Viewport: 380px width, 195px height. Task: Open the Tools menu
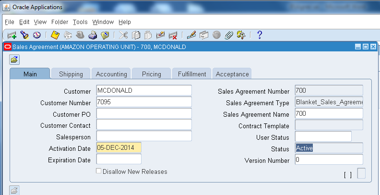tap(80, 22)
